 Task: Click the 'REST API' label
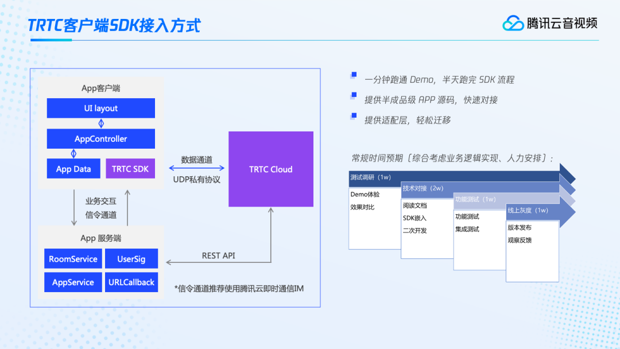[x=218, y=255]
